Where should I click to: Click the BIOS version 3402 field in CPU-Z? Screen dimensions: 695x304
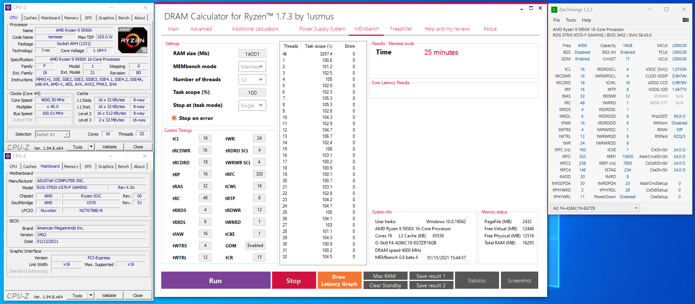tap(91, 235)
